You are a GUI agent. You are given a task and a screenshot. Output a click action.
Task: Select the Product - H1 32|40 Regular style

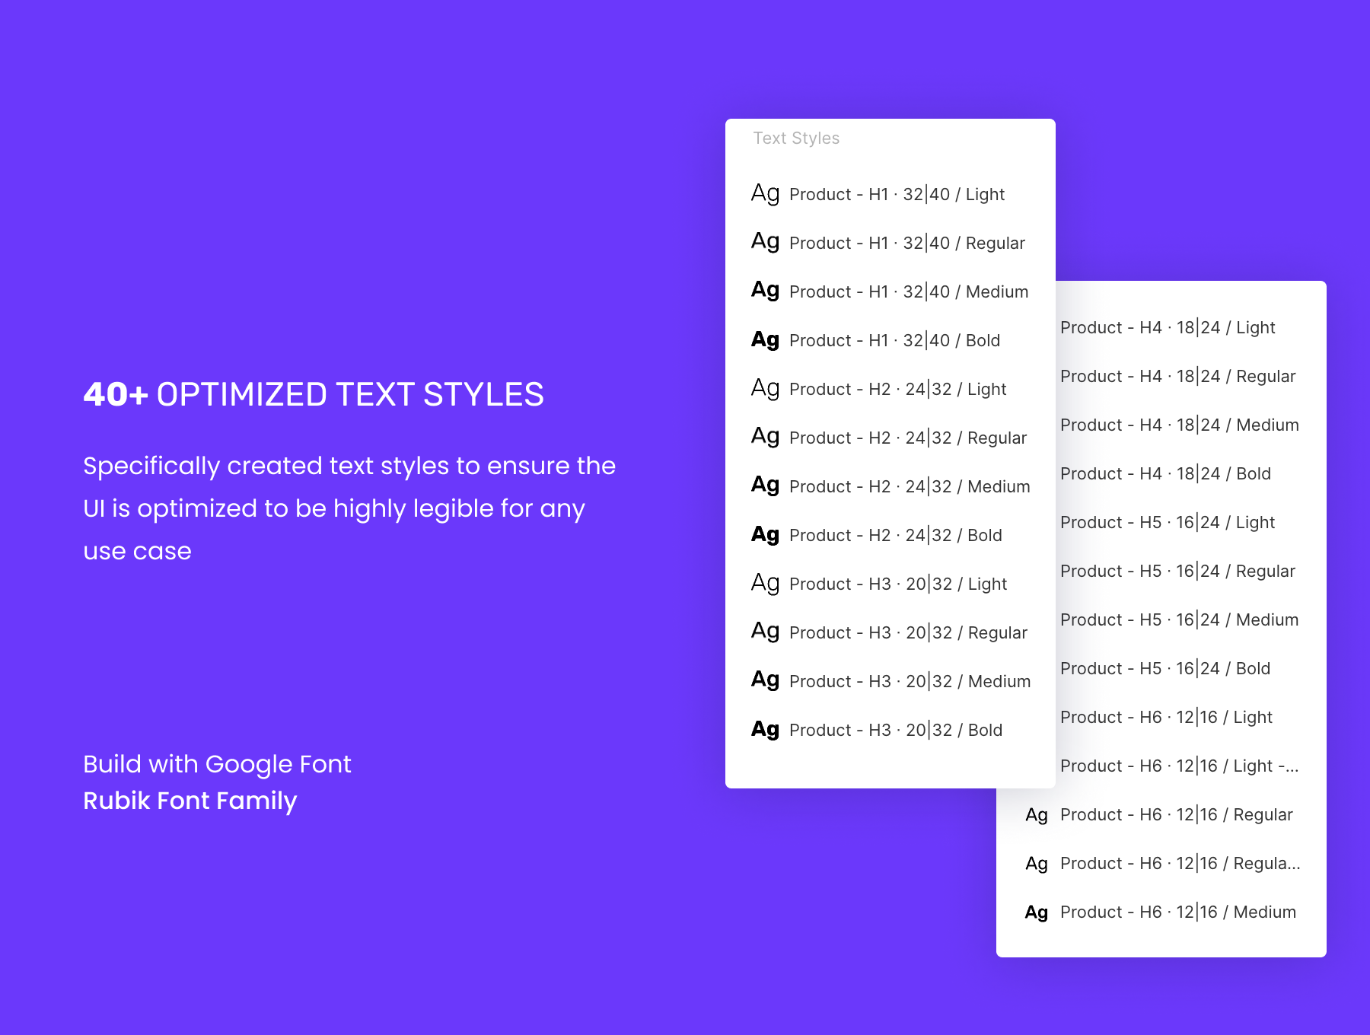point(906,243)
